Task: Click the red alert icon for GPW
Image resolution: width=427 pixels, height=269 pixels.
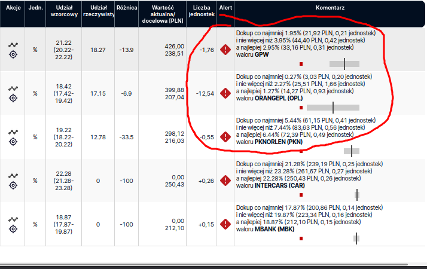Action: tap(225, 50)
